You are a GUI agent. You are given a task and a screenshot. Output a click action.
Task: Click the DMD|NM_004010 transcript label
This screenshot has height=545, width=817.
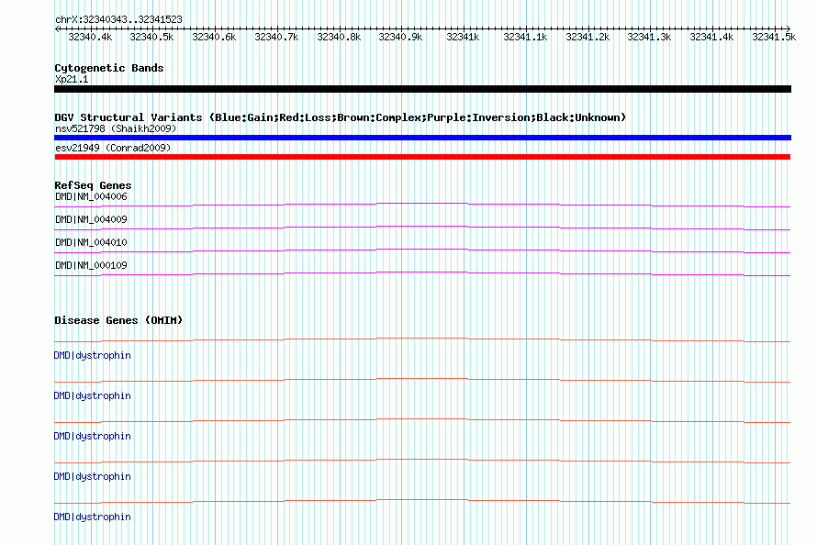click(x=91, y=242)
